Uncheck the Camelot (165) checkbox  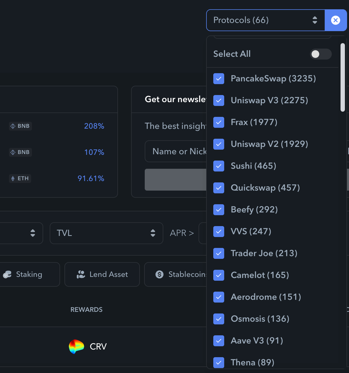click(219, 275)
